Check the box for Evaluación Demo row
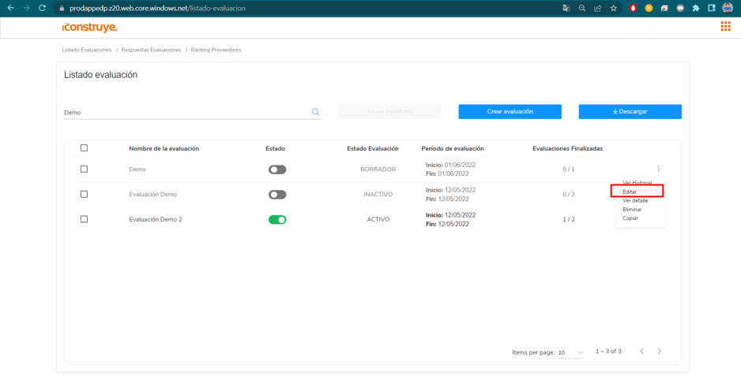This screenshot has height=376, width=741. coord(84,194)
